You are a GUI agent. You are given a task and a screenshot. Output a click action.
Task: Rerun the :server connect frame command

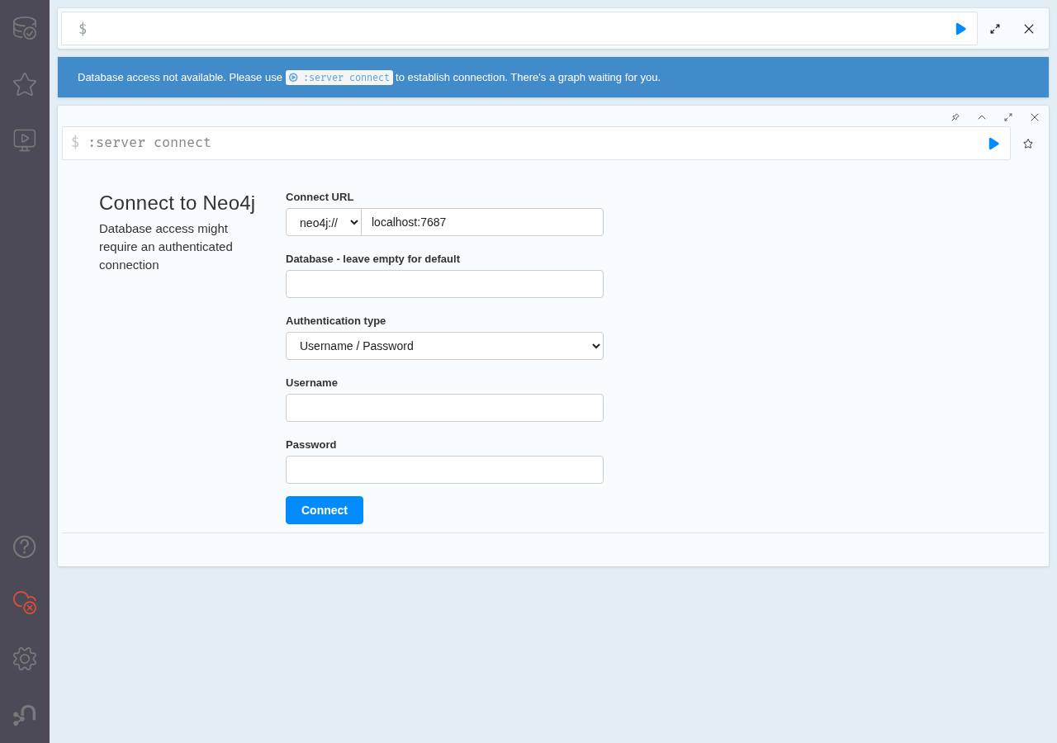tap(994, 144)
